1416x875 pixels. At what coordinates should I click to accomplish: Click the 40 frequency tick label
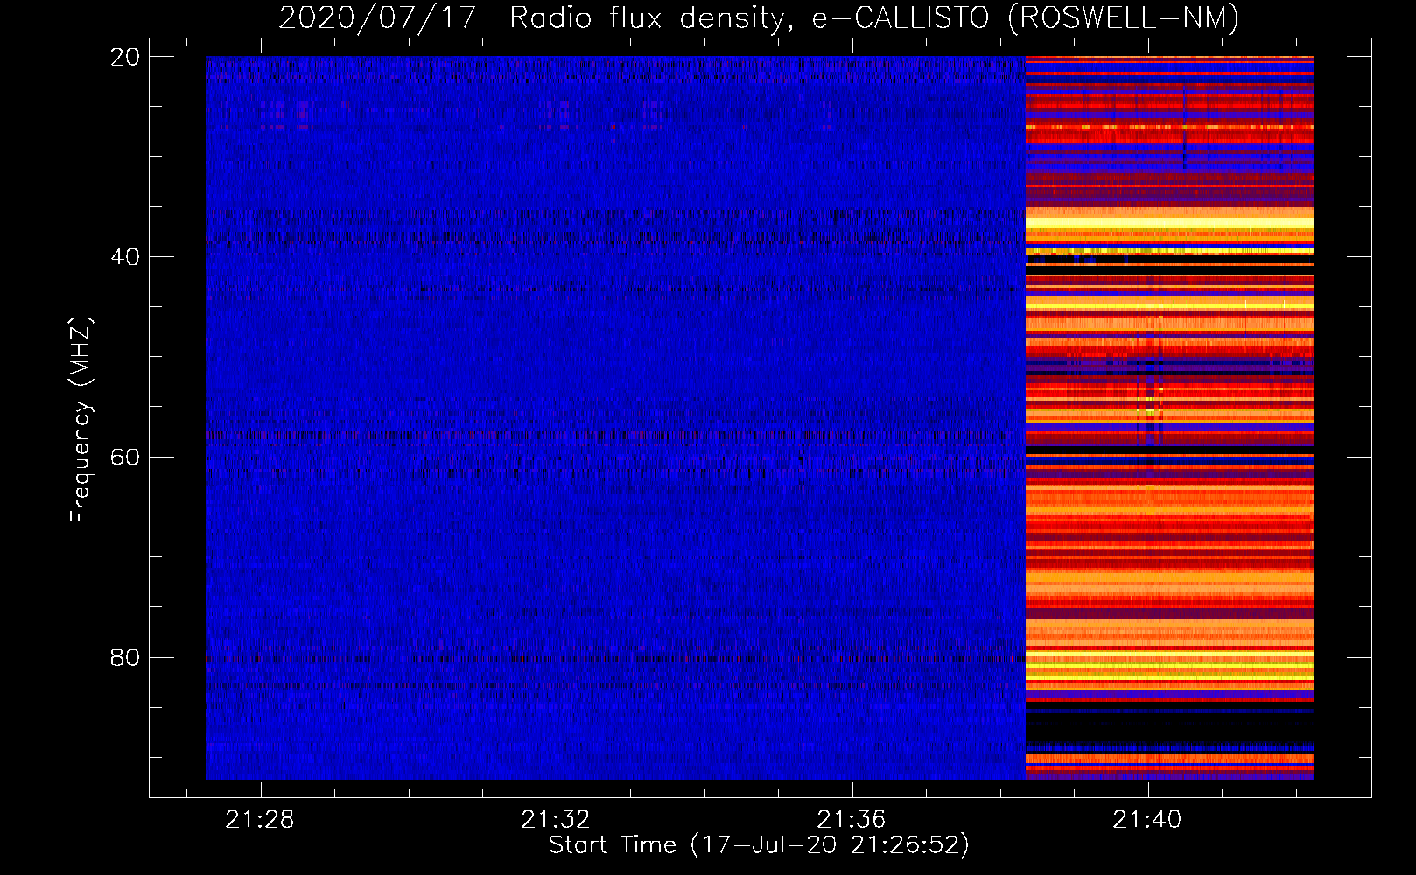coord(125,257)
